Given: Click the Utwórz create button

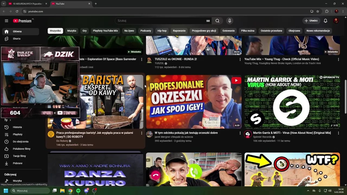Looking at the screenshot, I should coord(311,21).
